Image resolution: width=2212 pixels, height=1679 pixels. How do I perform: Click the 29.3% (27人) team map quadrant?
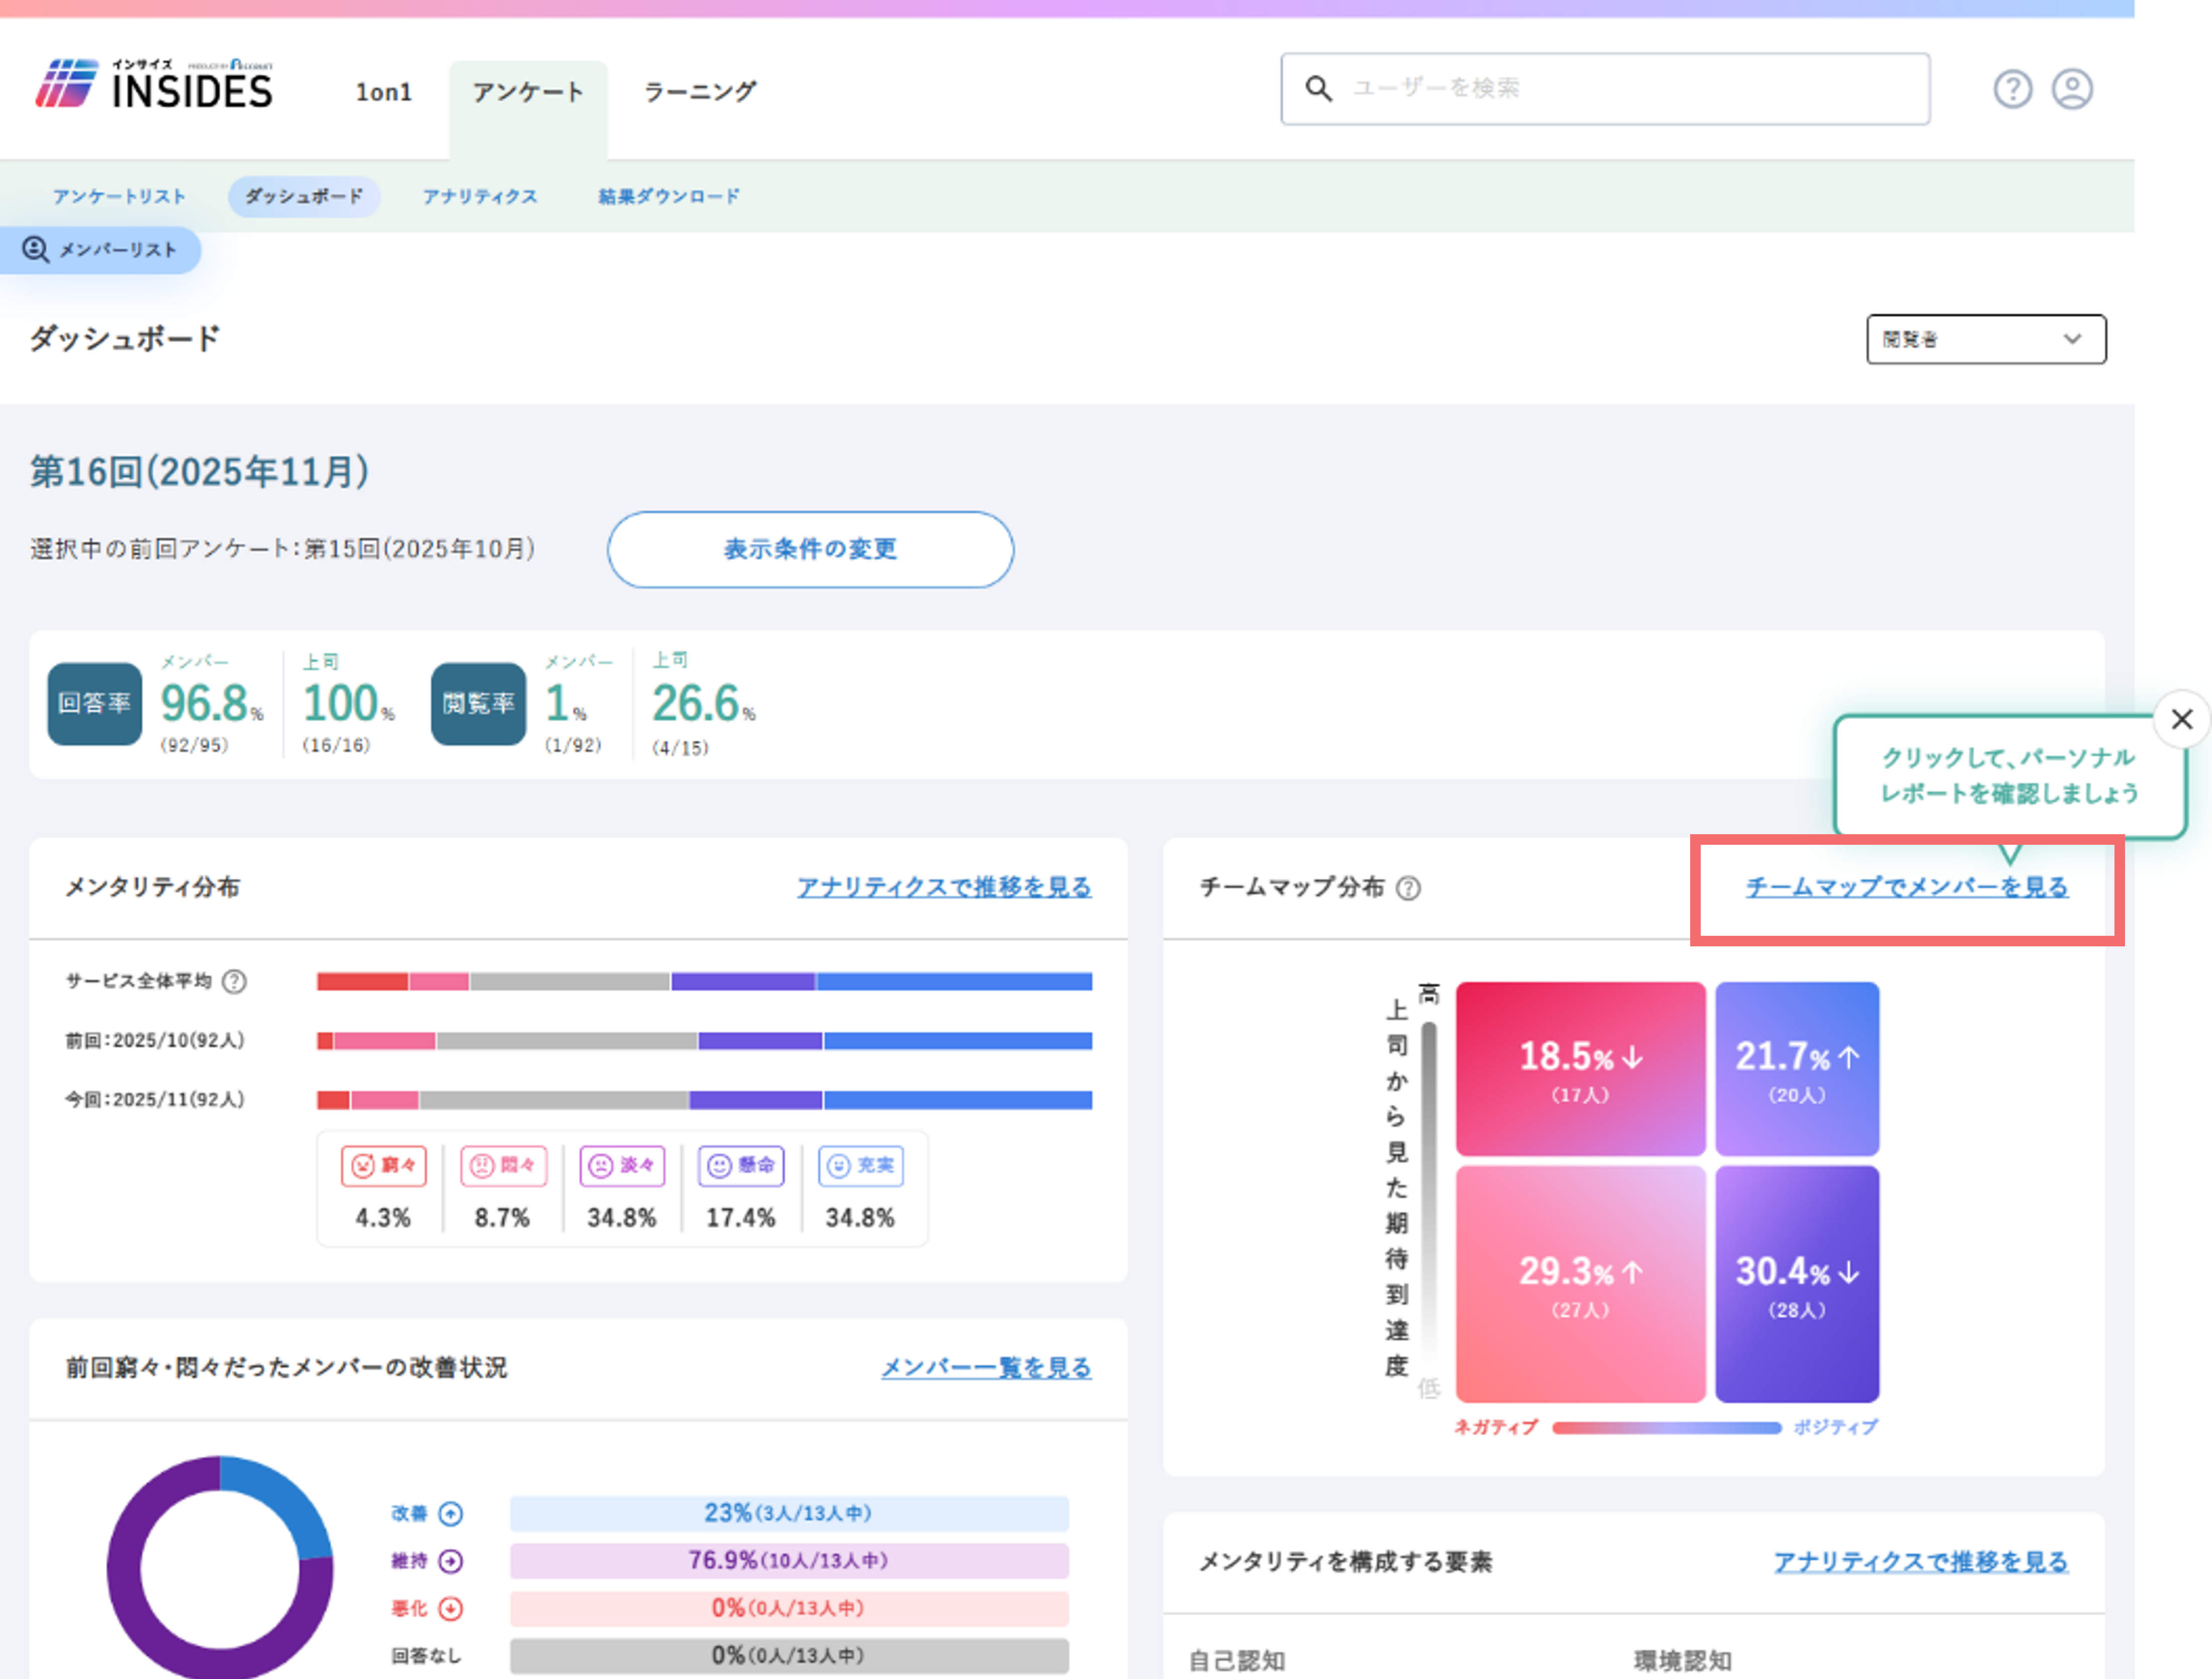click(x=1580, y=1283)
